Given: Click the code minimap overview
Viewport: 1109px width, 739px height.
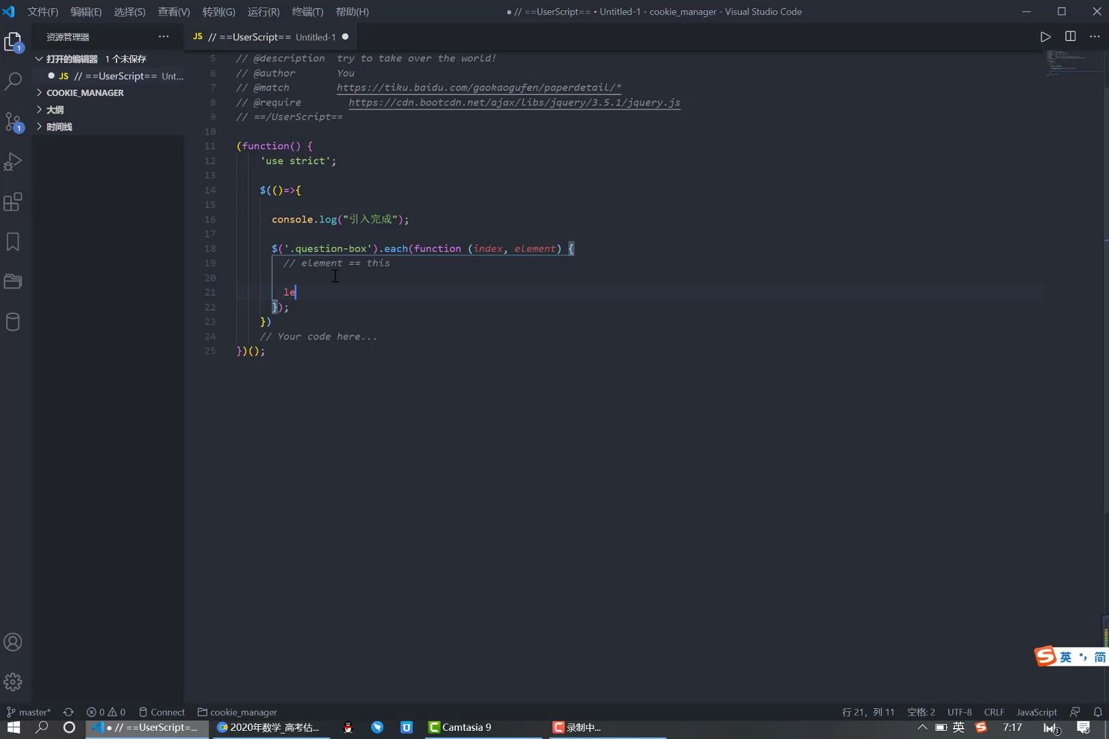Looking at the screenshot, I should coord(1074,63).
